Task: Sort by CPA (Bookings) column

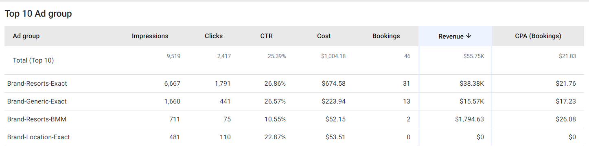Action: click(x=538, y=36)
